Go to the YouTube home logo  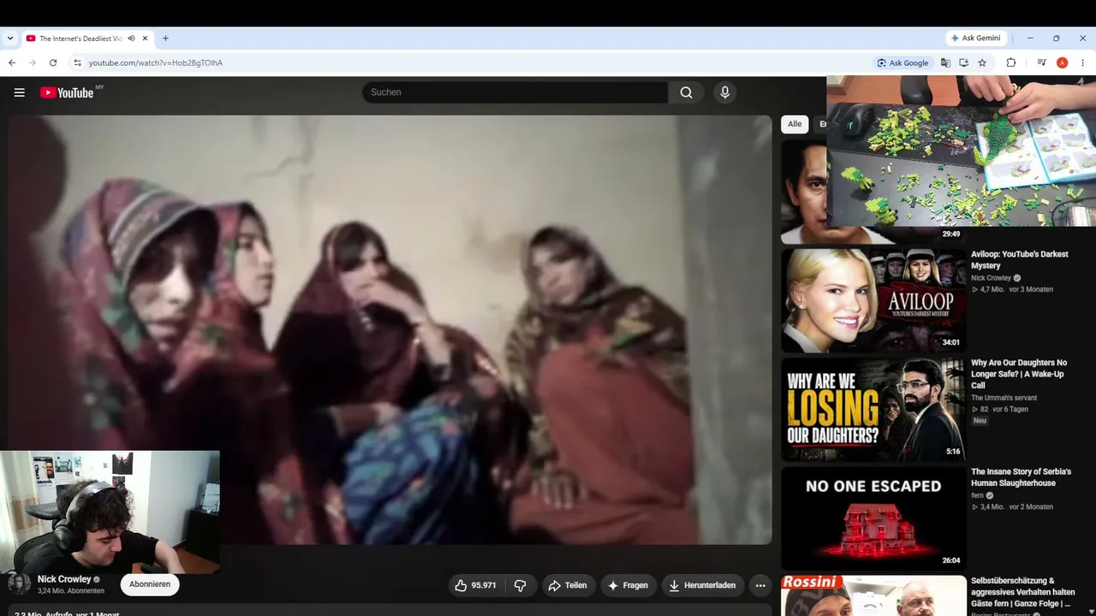tap(67, 92)
